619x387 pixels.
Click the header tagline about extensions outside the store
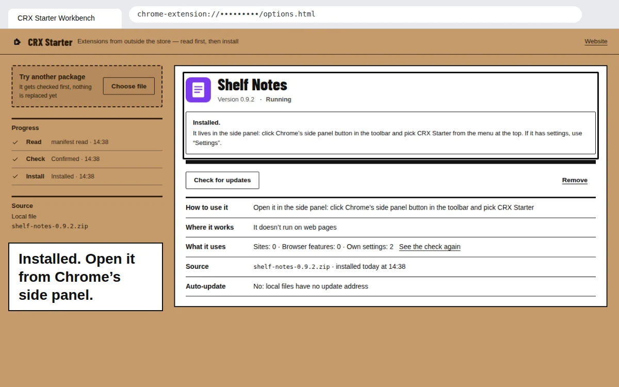pos(158,41)
